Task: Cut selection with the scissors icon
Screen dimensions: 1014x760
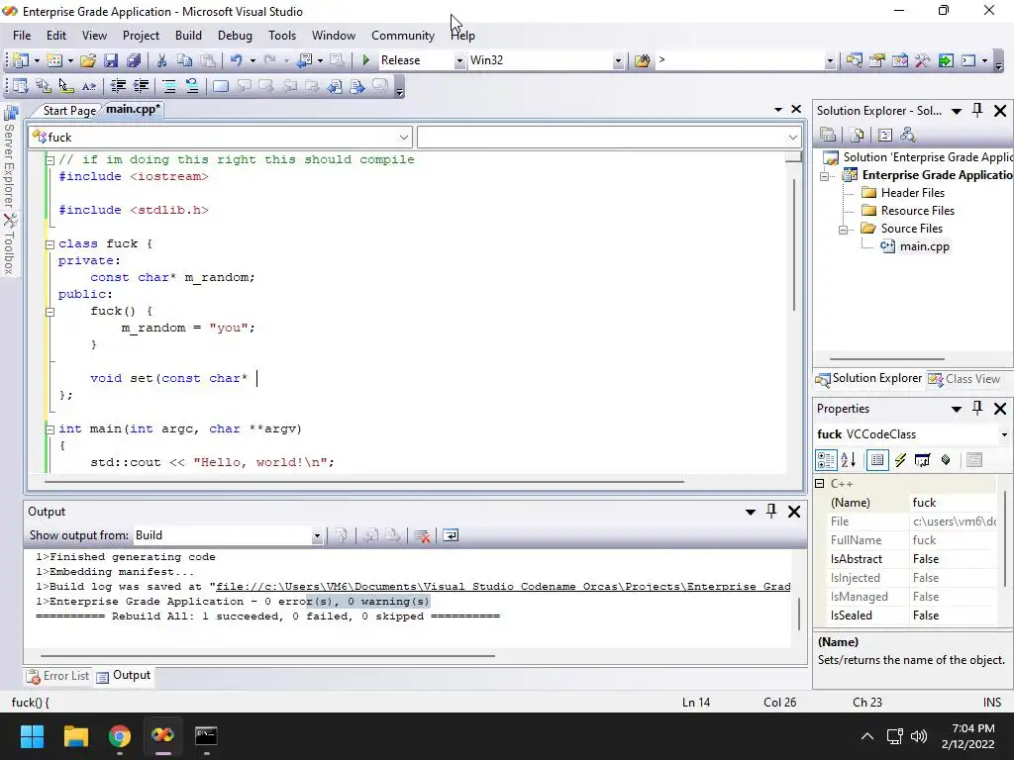Action: [x=161, y=60]
